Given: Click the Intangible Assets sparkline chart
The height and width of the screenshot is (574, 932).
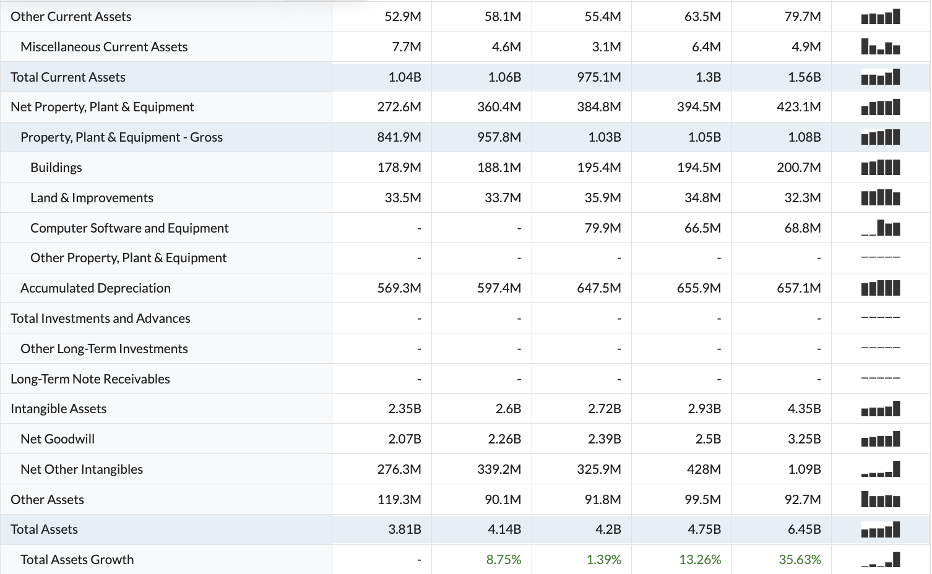Looking at the screenshot, I should pos(881,409).
